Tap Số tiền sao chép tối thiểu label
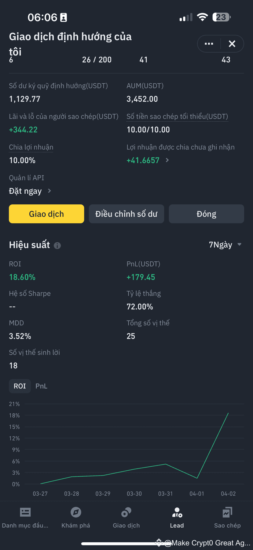The height and width of the screenshot is (550, 253). [x=177, y=117]
